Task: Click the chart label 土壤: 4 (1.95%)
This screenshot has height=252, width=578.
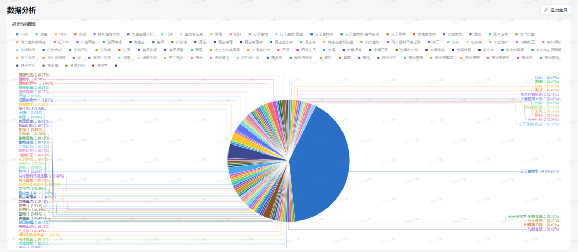Action: click(31, 113)
